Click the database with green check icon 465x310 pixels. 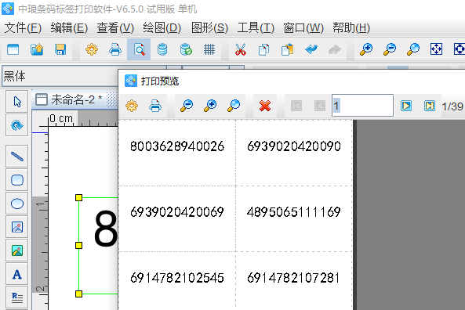click(x=186, y=49)
